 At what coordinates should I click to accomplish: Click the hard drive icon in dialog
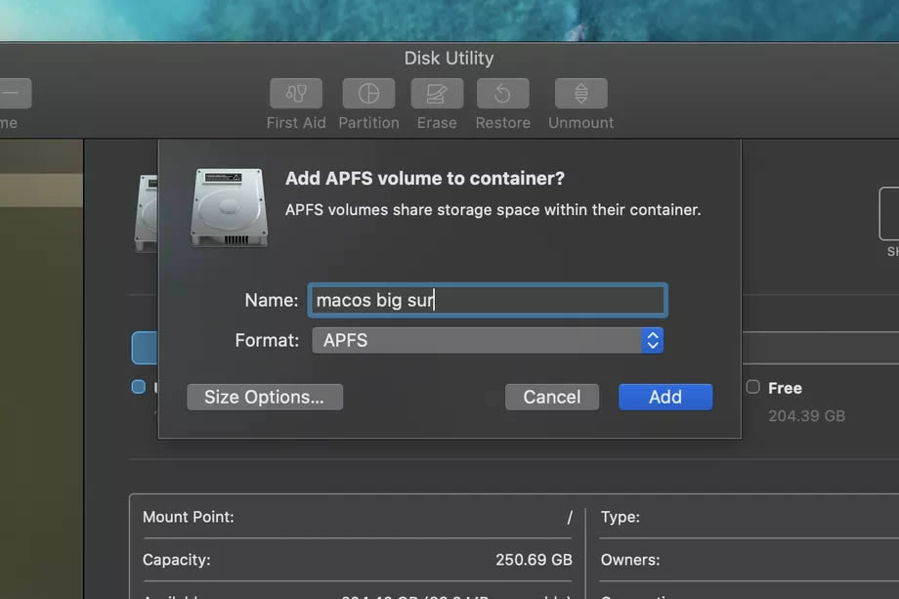click(229, 207)
